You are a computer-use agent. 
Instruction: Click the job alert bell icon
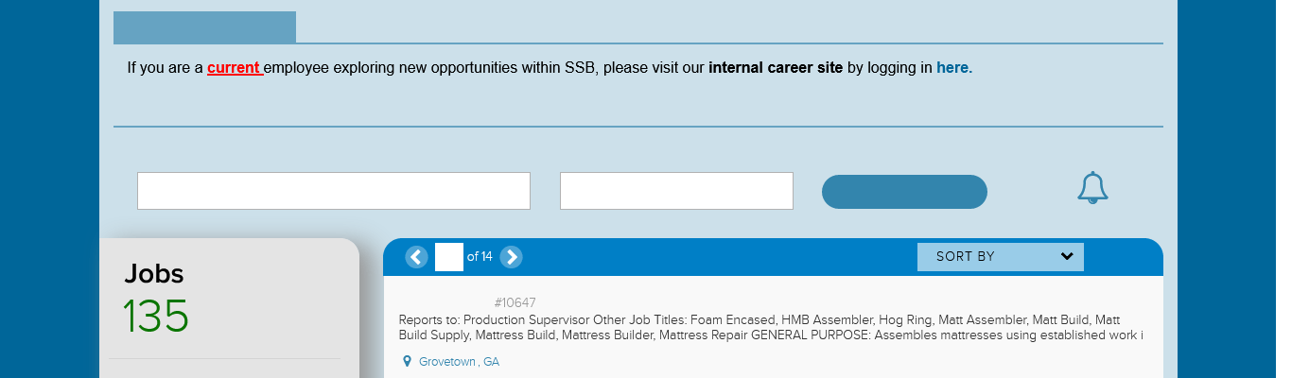[x=1092, y=187]
